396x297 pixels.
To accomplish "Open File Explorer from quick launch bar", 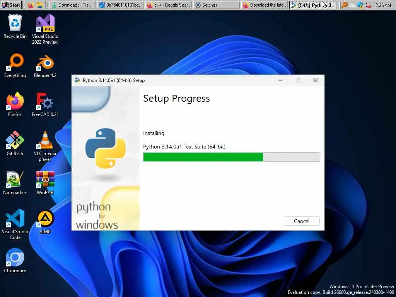I will pos(40,5).
